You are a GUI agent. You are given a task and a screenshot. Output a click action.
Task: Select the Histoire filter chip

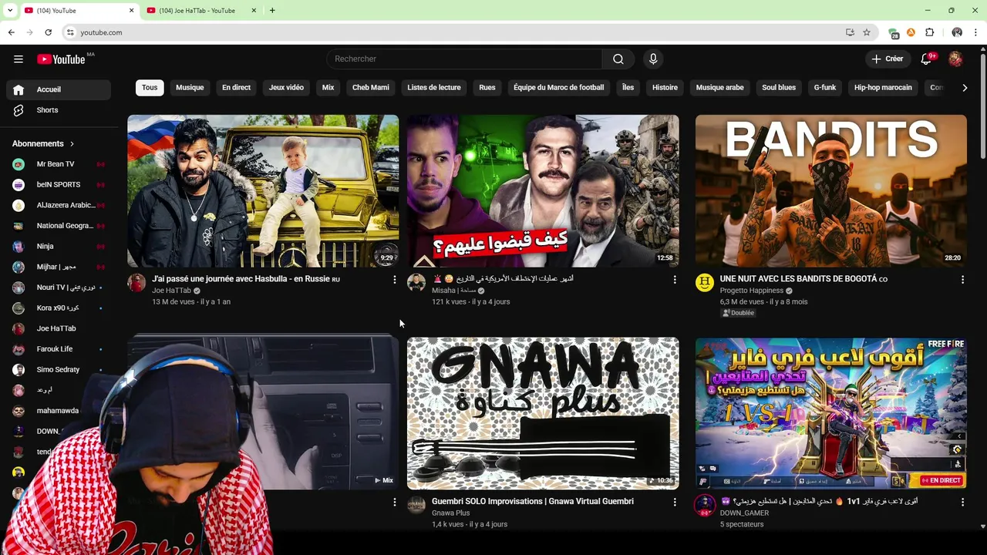pyautogui.click(x=665, y=88)
